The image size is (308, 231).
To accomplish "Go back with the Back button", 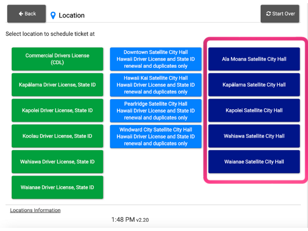I will point(26,13).
